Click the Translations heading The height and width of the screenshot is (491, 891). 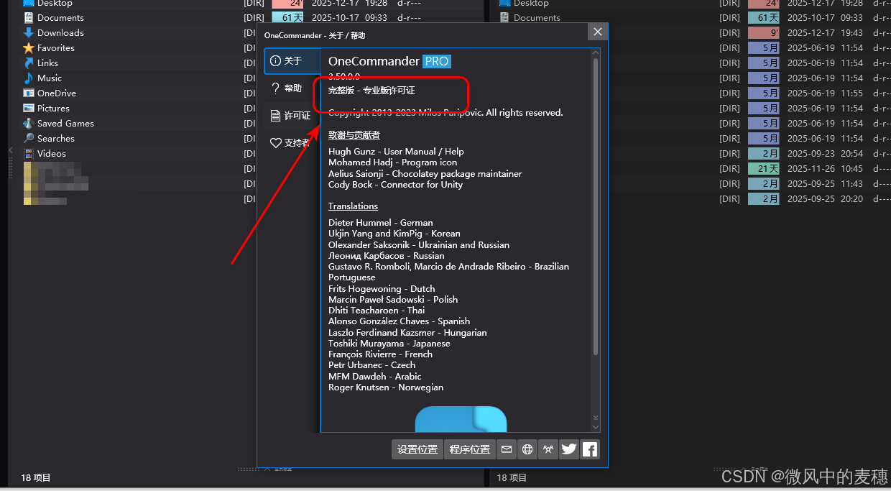pos(353,206)
